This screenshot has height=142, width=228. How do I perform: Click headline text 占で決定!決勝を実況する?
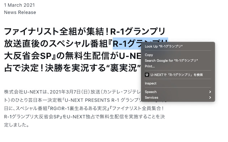55,68
